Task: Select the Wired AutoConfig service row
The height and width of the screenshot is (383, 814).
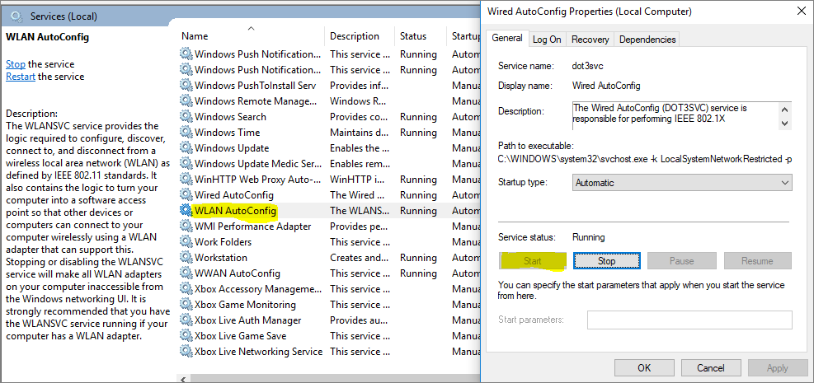Action: pyautogui.click(x=328, y=195)
